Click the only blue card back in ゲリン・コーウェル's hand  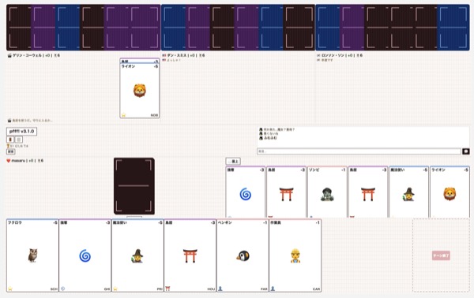pyautogui.click(x=67, y=28)
